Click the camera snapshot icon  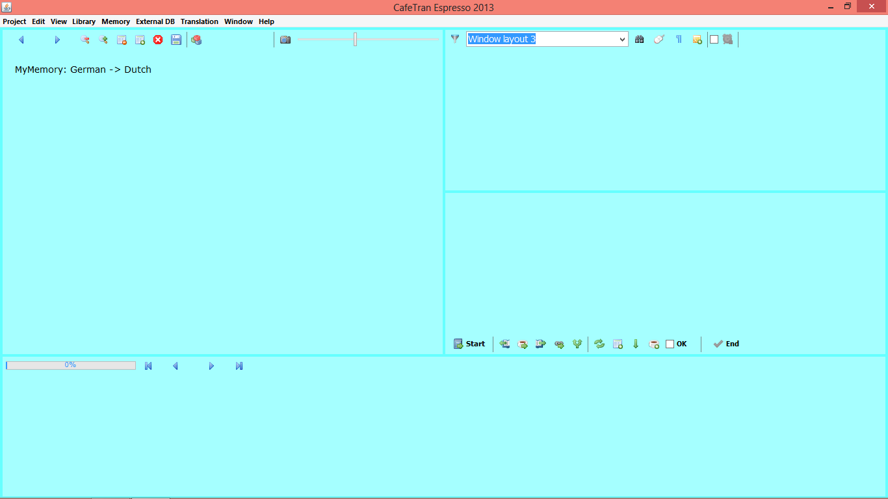[285, 40]
